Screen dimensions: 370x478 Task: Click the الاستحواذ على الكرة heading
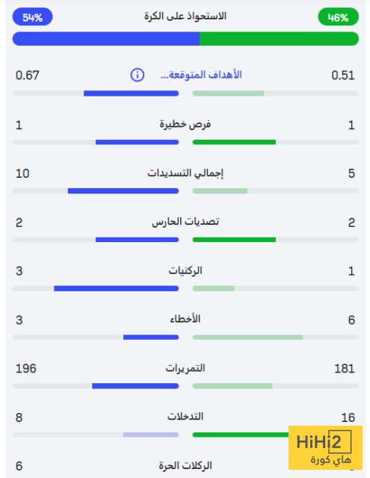(x=185, y=16)
